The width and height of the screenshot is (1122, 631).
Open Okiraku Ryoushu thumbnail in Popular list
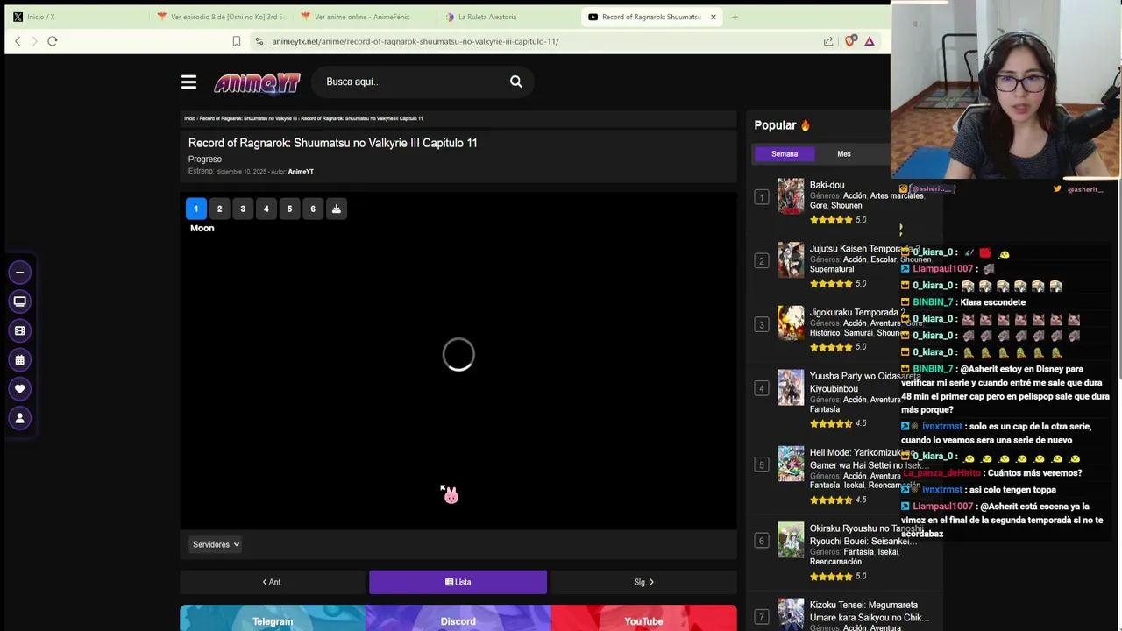point(791,540)
